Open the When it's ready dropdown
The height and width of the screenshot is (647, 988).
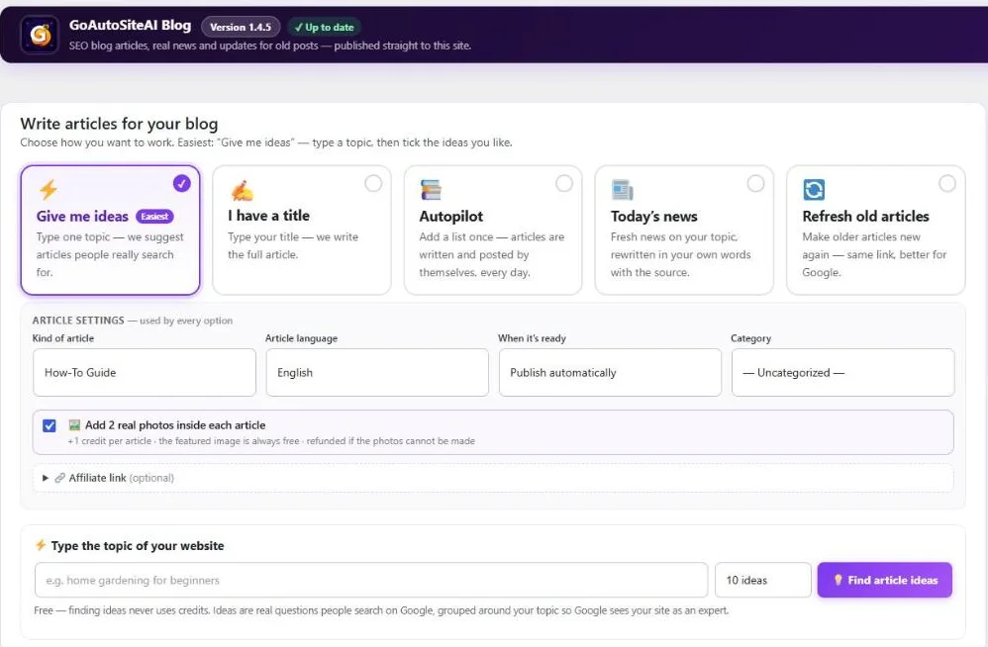[610, 373]
